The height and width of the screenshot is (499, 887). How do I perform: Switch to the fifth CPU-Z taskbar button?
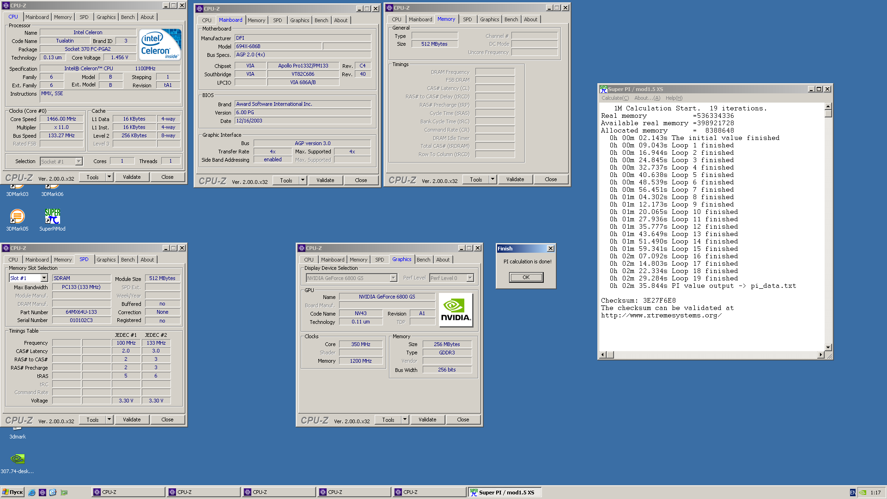[429, 493]
